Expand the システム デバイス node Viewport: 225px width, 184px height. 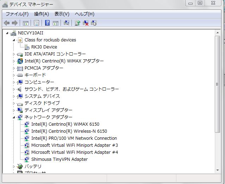coord(14,96)
